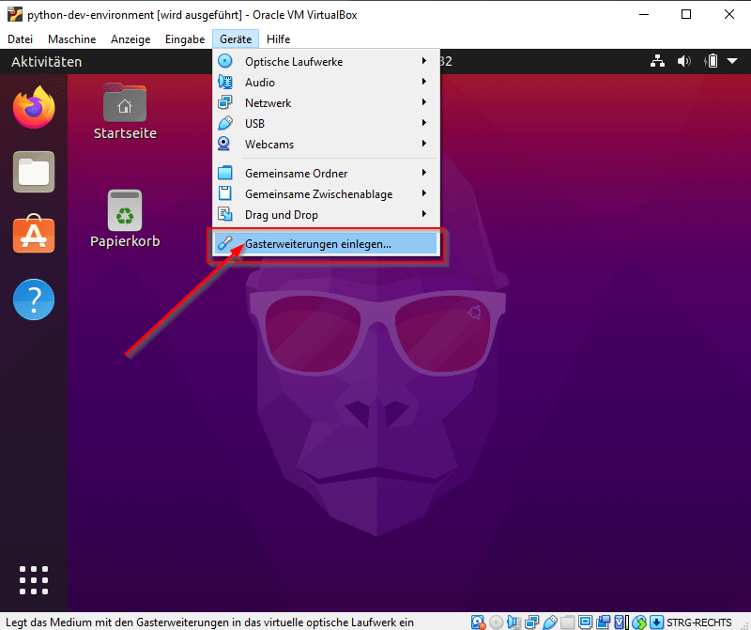Launch Firefox from the Ubuntu dock
751x630 pixels.
pos(34,107)
